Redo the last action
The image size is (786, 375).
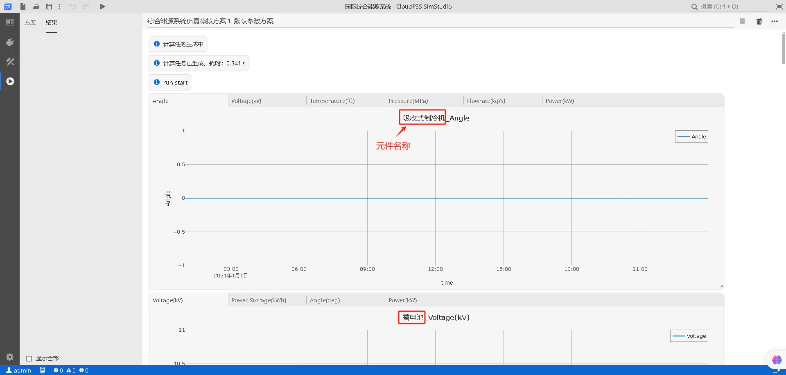click(x=86, y=7)
